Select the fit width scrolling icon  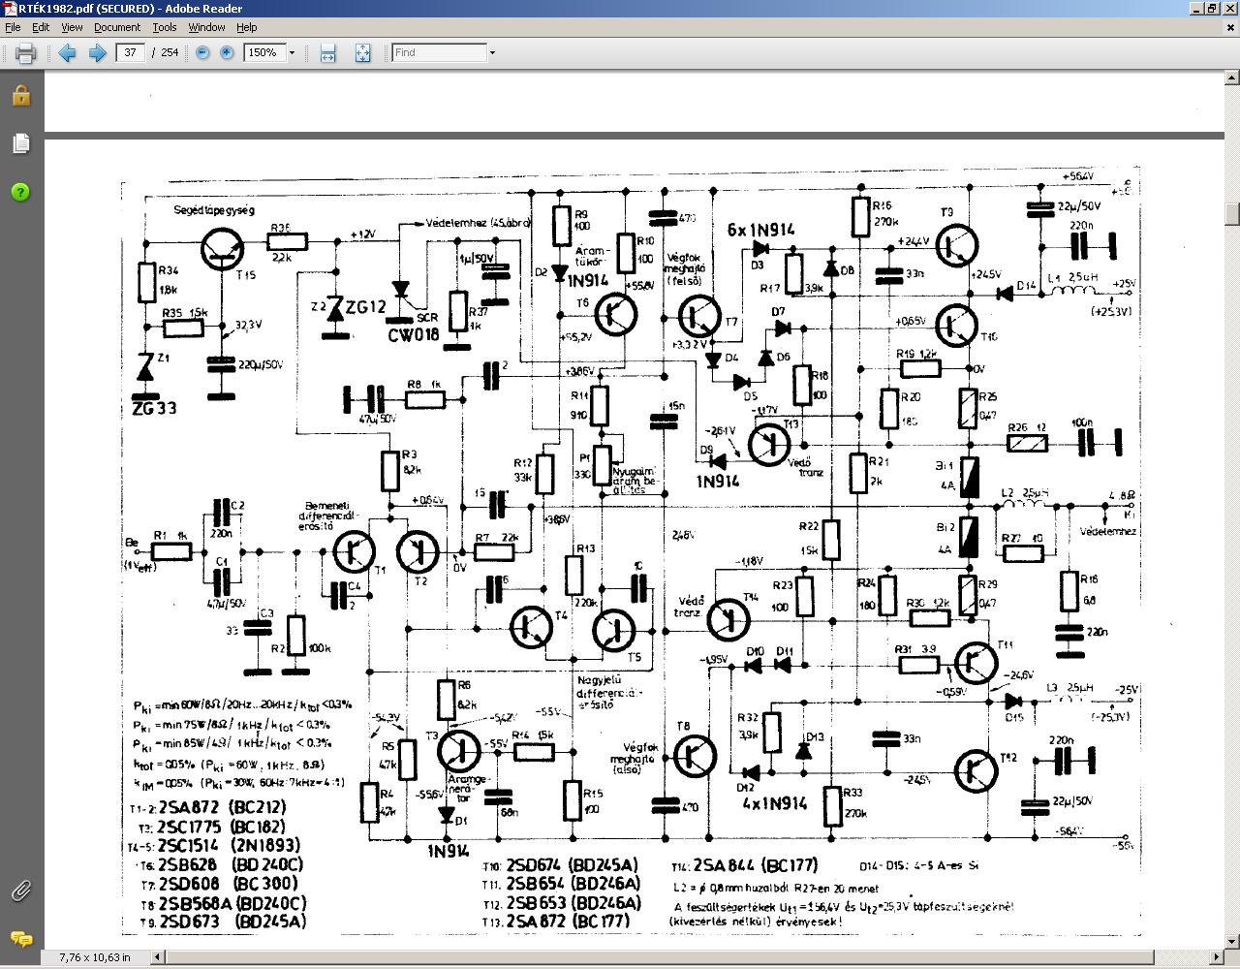(x=327, y=52)
